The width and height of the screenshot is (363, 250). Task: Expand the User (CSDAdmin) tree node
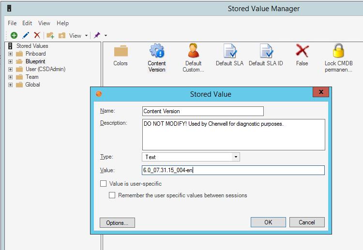pyautogui.click(x=10, y=69)
